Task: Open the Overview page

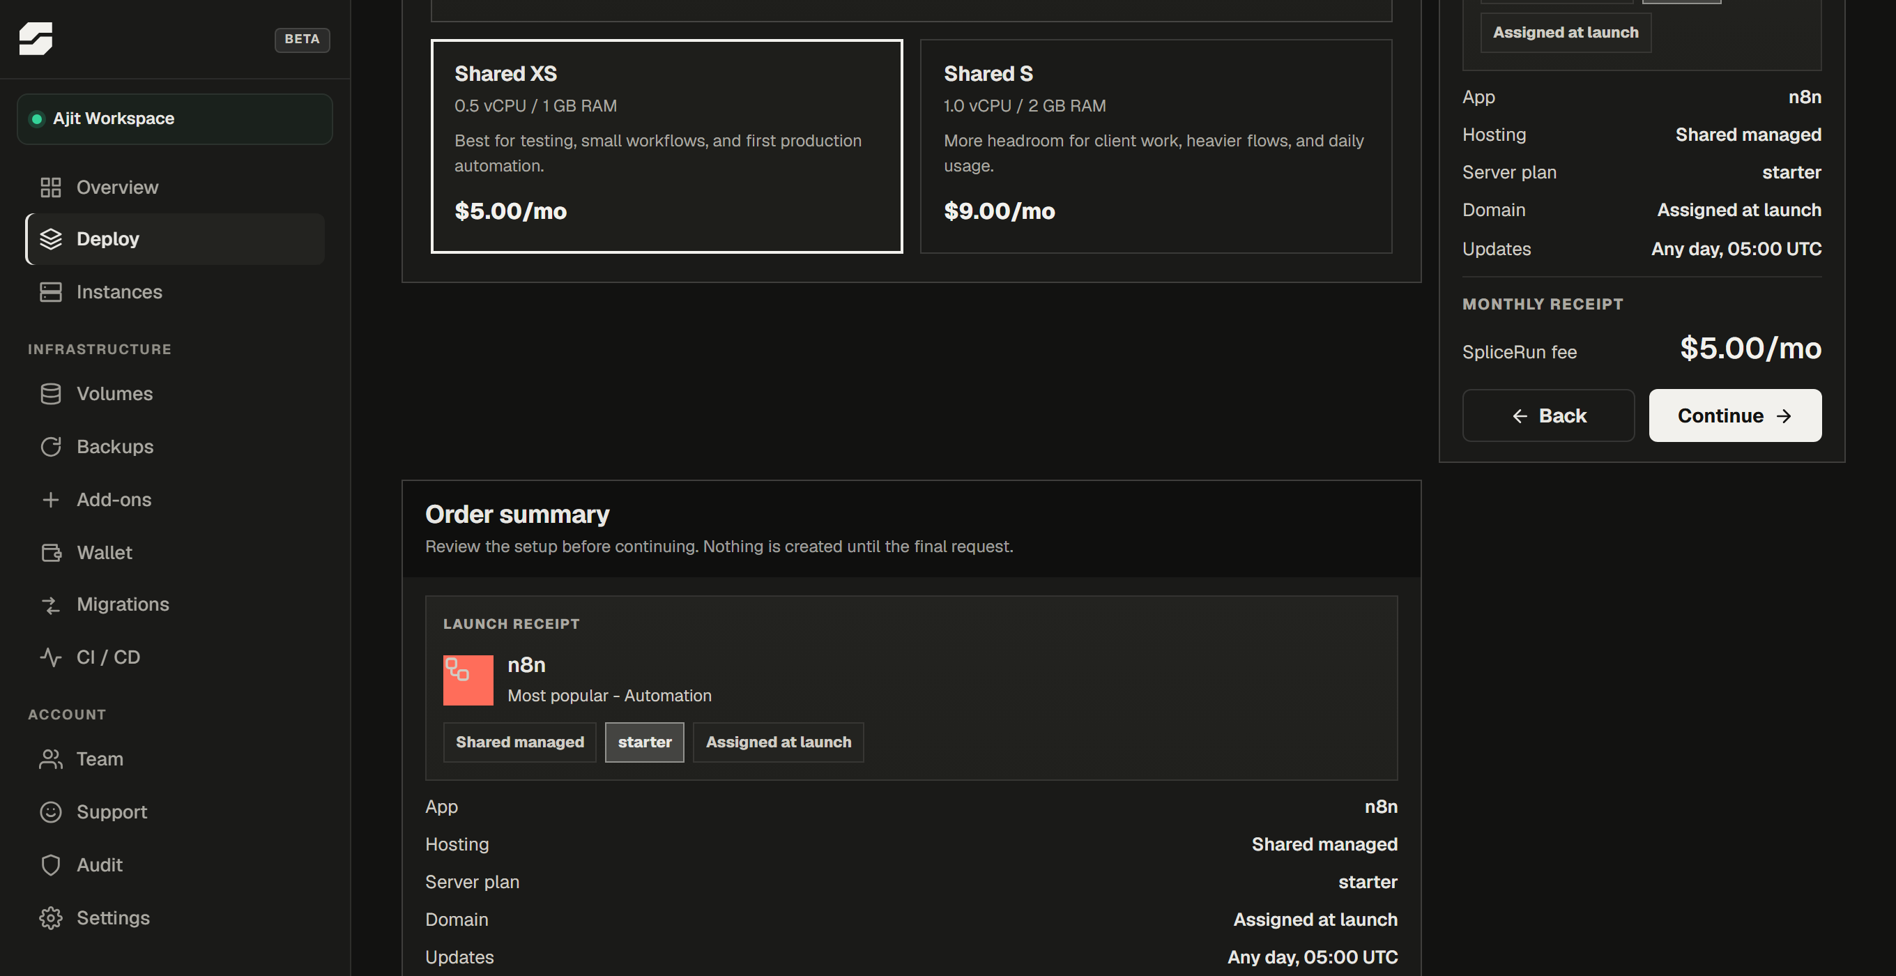Action: click(174, 187)
